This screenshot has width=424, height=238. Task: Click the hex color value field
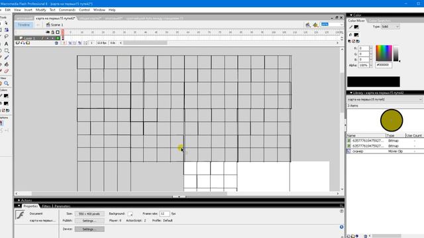tap(384, 65)
